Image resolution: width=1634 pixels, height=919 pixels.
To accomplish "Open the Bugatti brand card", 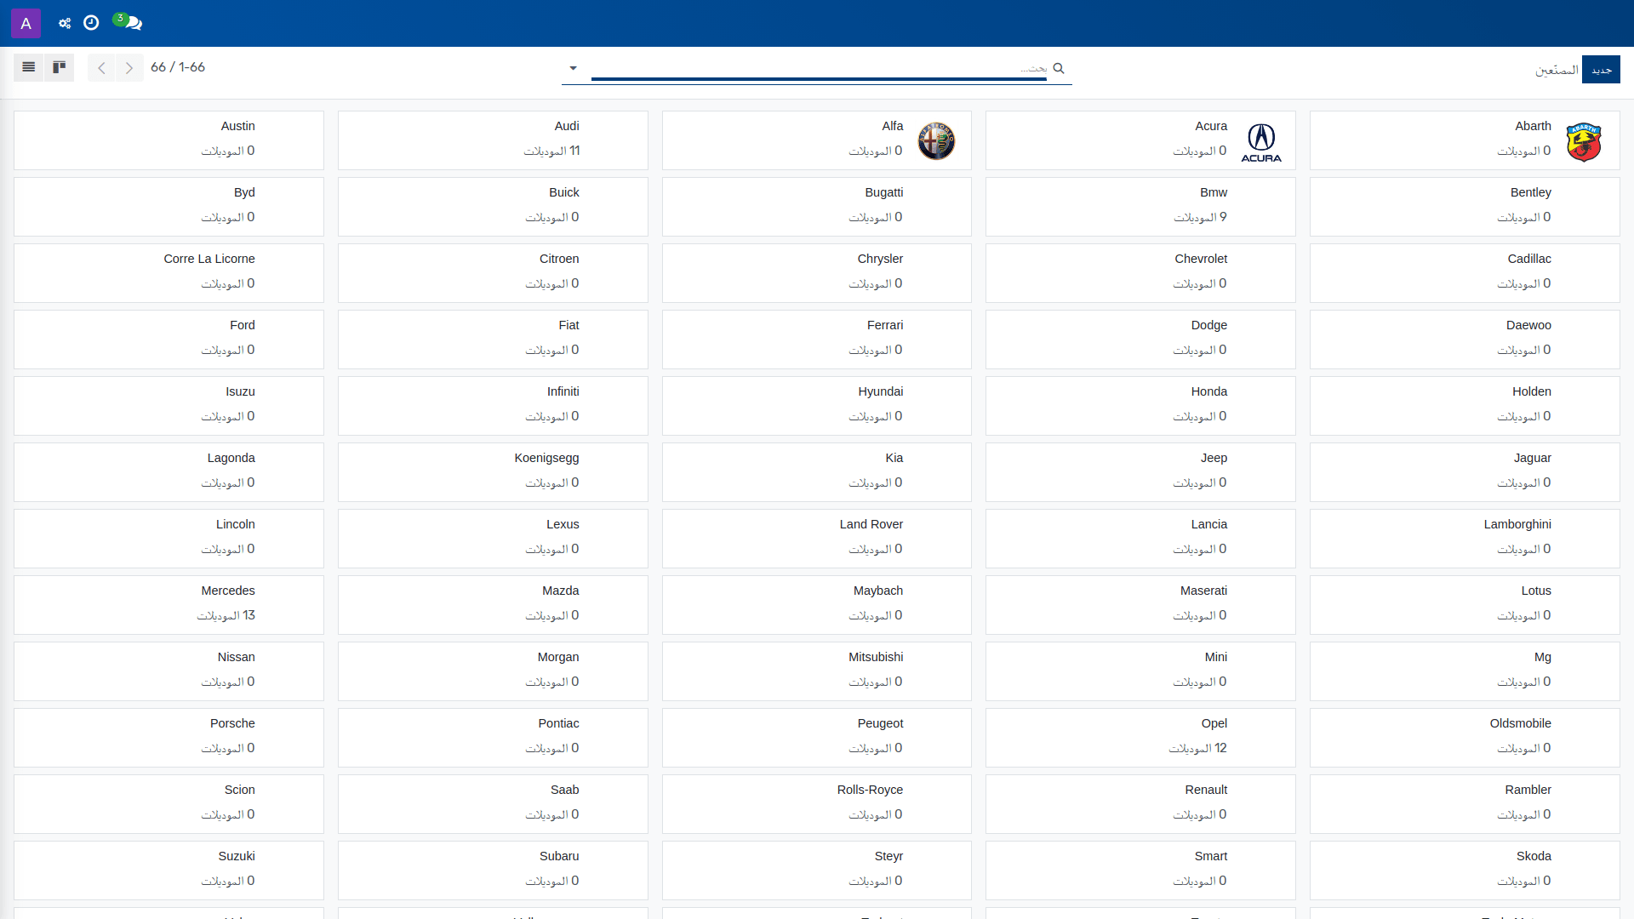I will 817,207.
